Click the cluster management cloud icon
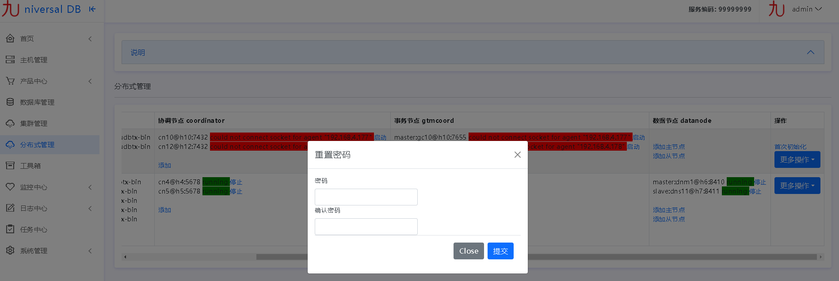The image size is (839, 281). (x=10, y=123)
